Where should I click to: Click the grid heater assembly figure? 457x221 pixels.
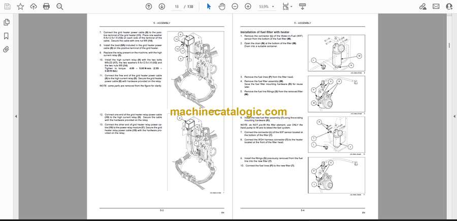195,70
